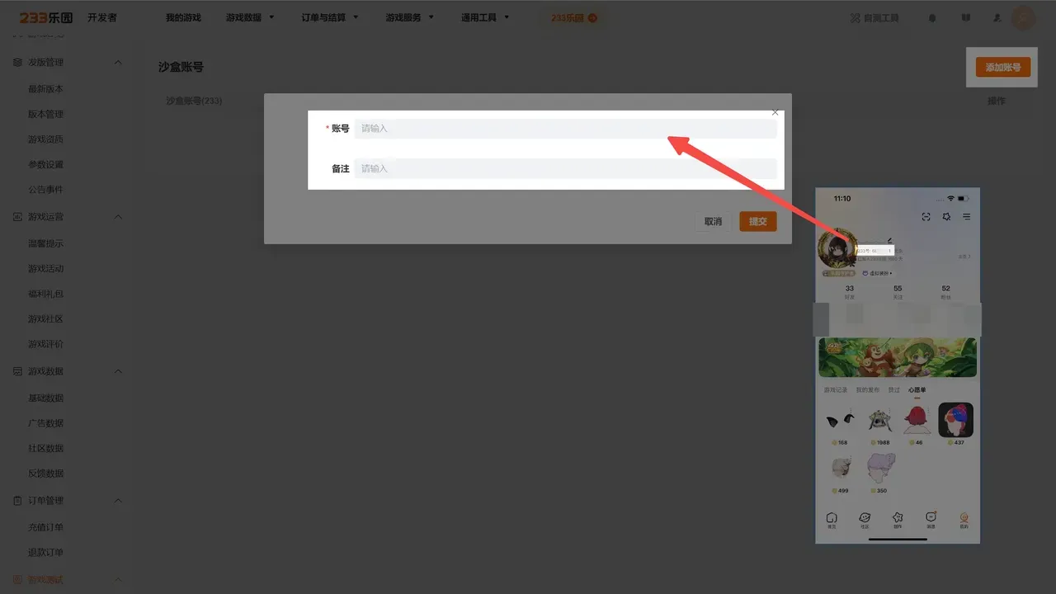The image size is (1056, 594).
Task: Expand the 订单与结算 dropdown
Action: [x=330, y=17]
